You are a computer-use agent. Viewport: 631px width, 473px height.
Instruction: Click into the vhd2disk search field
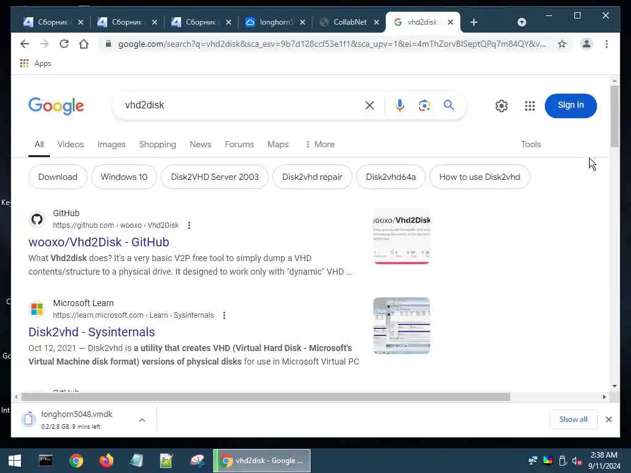[x=242, y=105]
